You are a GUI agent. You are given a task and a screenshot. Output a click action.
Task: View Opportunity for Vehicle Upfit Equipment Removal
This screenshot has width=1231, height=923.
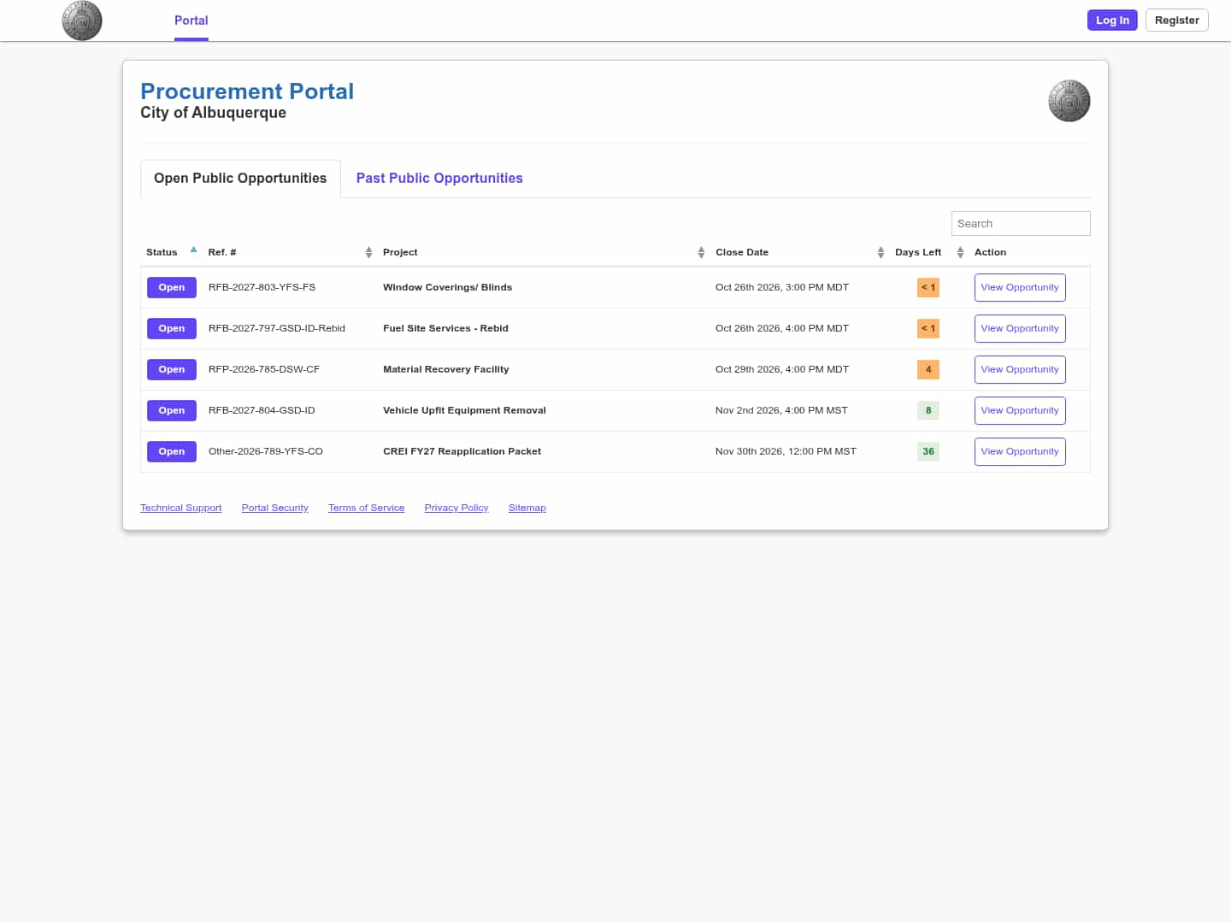point(1020,411)
